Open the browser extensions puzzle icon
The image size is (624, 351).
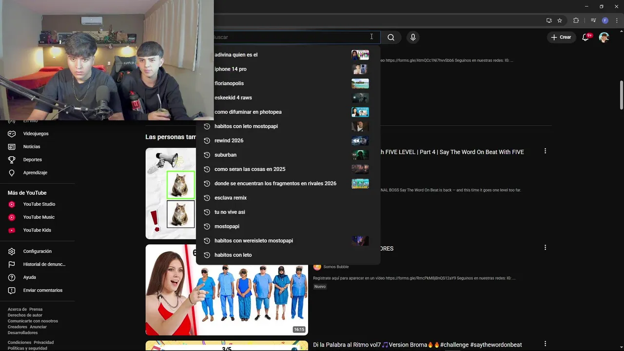(x=576, y=20)
